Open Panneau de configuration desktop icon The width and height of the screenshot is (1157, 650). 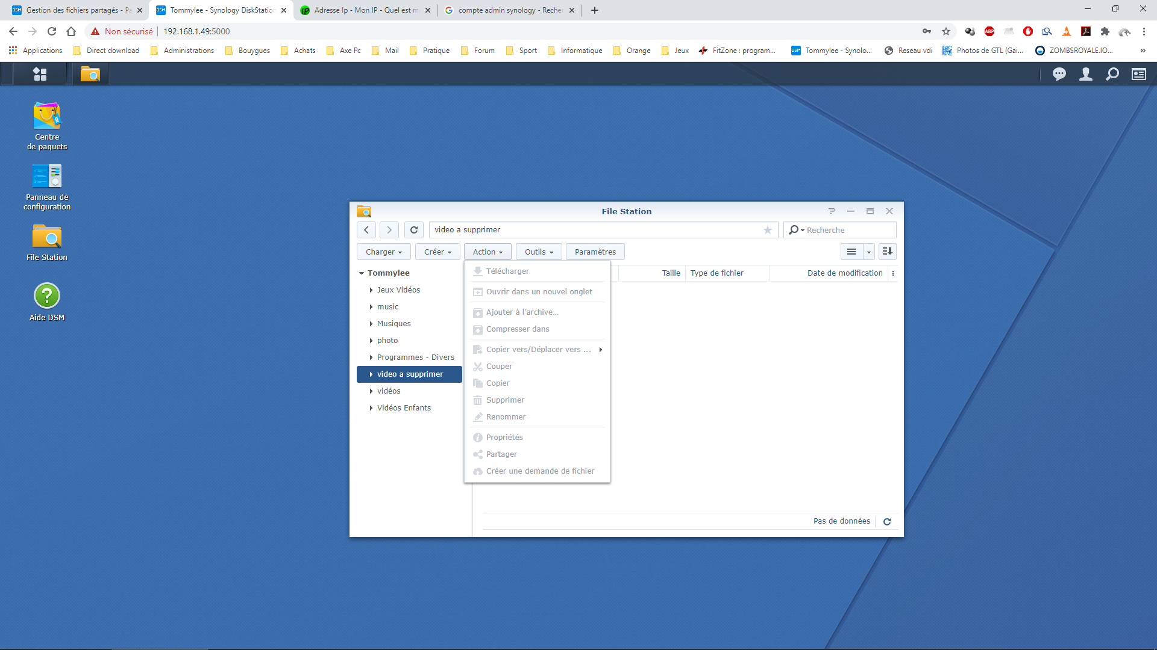pos(47,187)
